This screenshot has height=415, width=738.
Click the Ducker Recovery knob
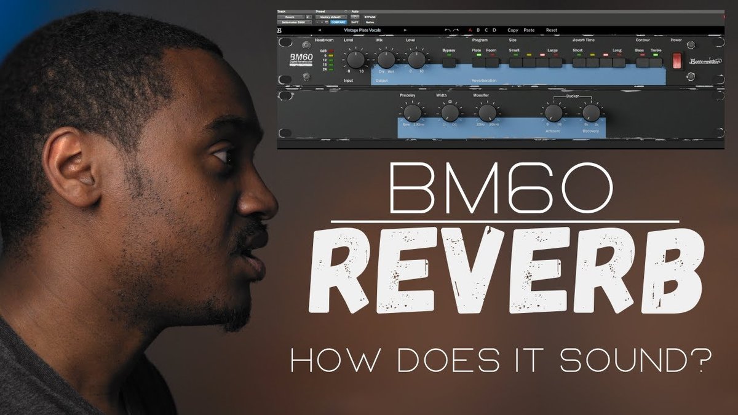[x=590, y=113]
